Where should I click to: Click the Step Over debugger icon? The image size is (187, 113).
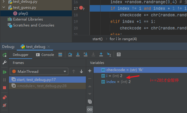(x=70, y=54)
